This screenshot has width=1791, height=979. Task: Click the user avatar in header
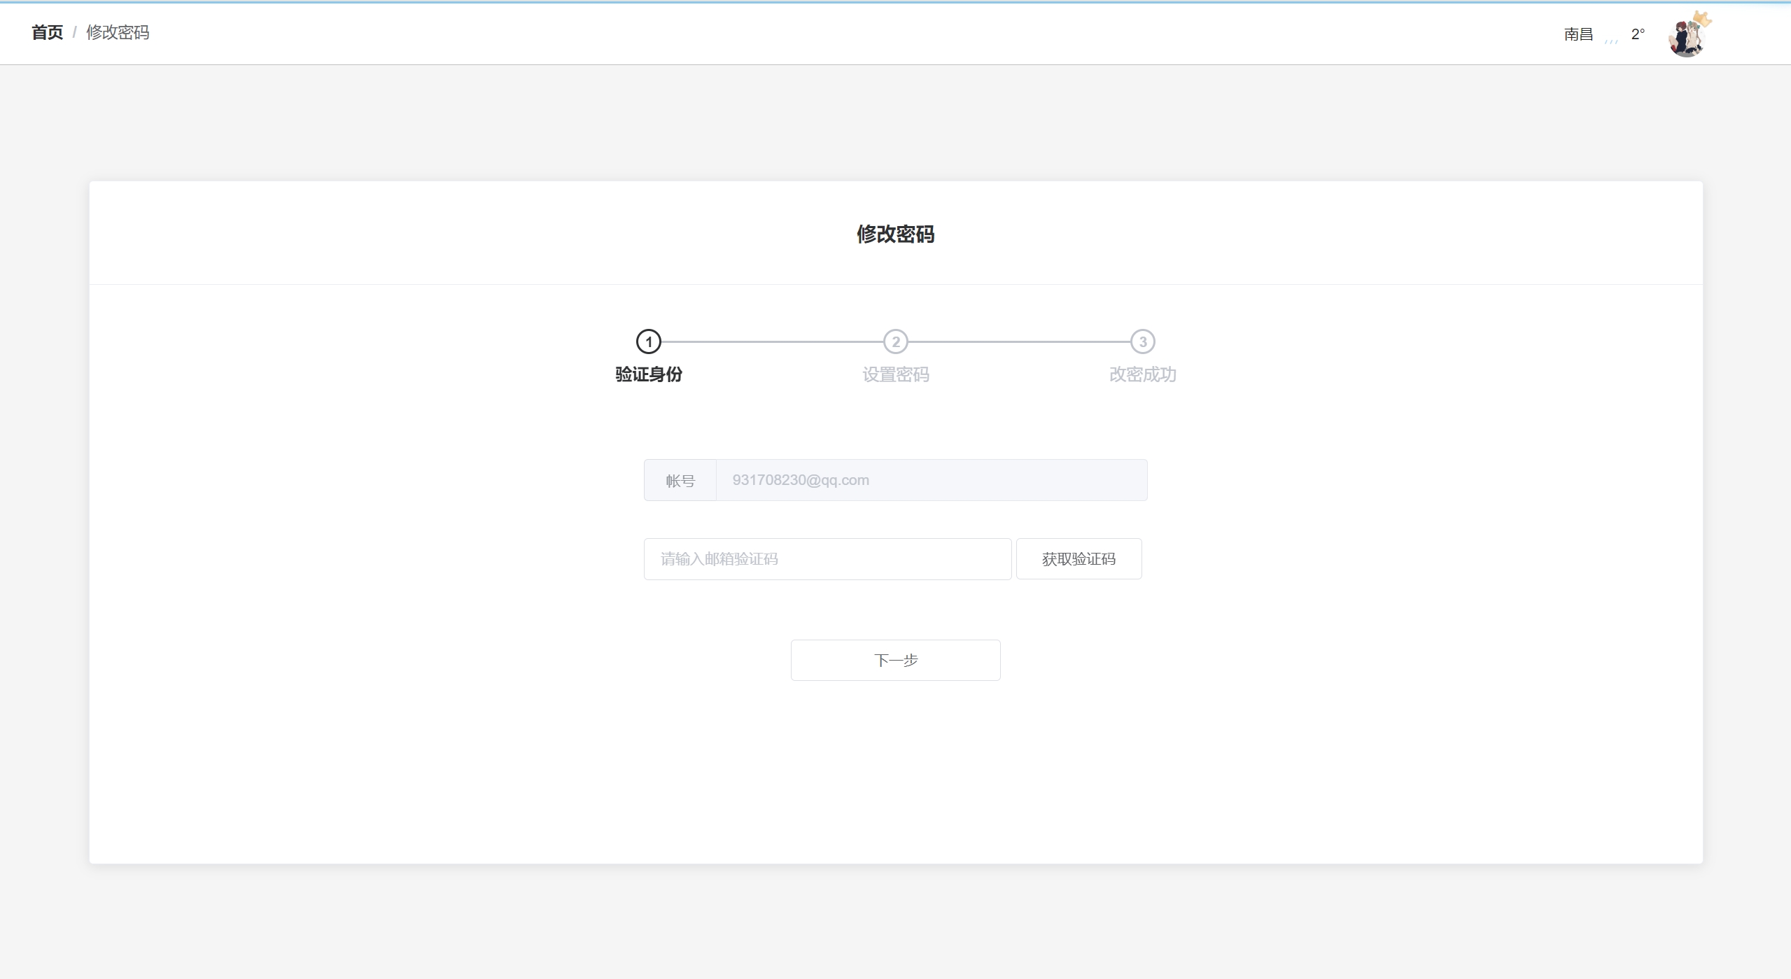coord(1685,38)
